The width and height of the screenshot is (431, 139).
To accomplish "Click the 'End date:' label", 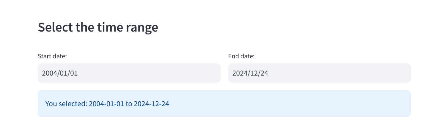I will coord(241,56).
